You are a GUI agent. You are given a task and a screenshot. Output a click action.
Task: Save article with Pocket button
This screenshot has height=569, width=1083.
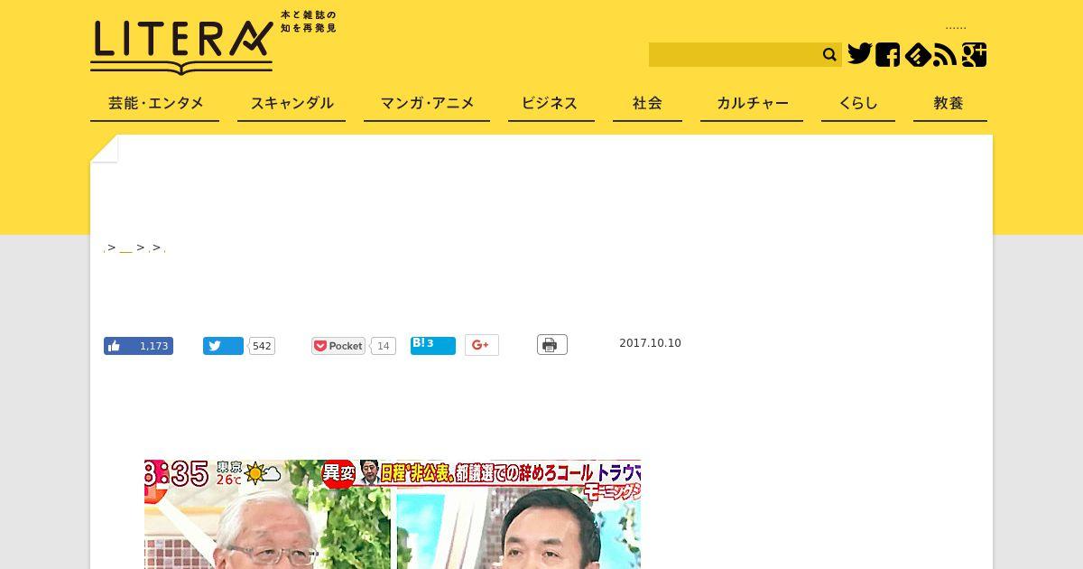click(x=338, y=346)
